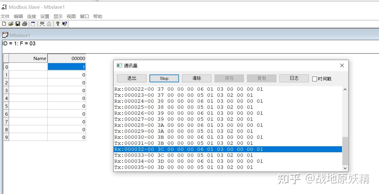Click the log vertical scrollbar thumb
This screenshot has width=379, height=194.
[345, 151]
